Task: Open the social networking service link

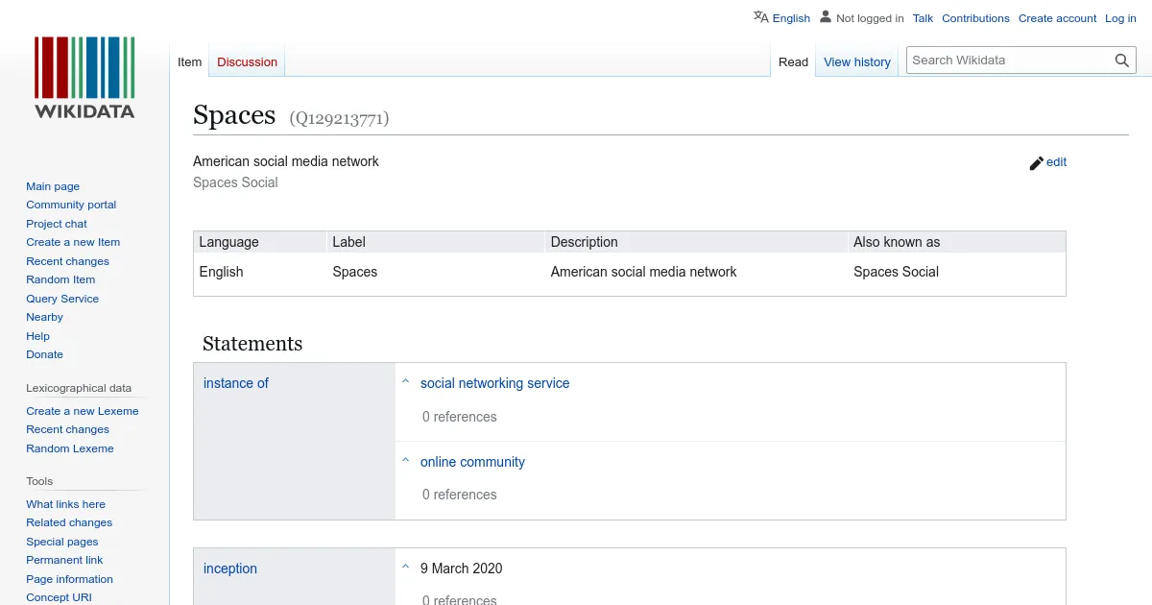Action: pos(494,383)
